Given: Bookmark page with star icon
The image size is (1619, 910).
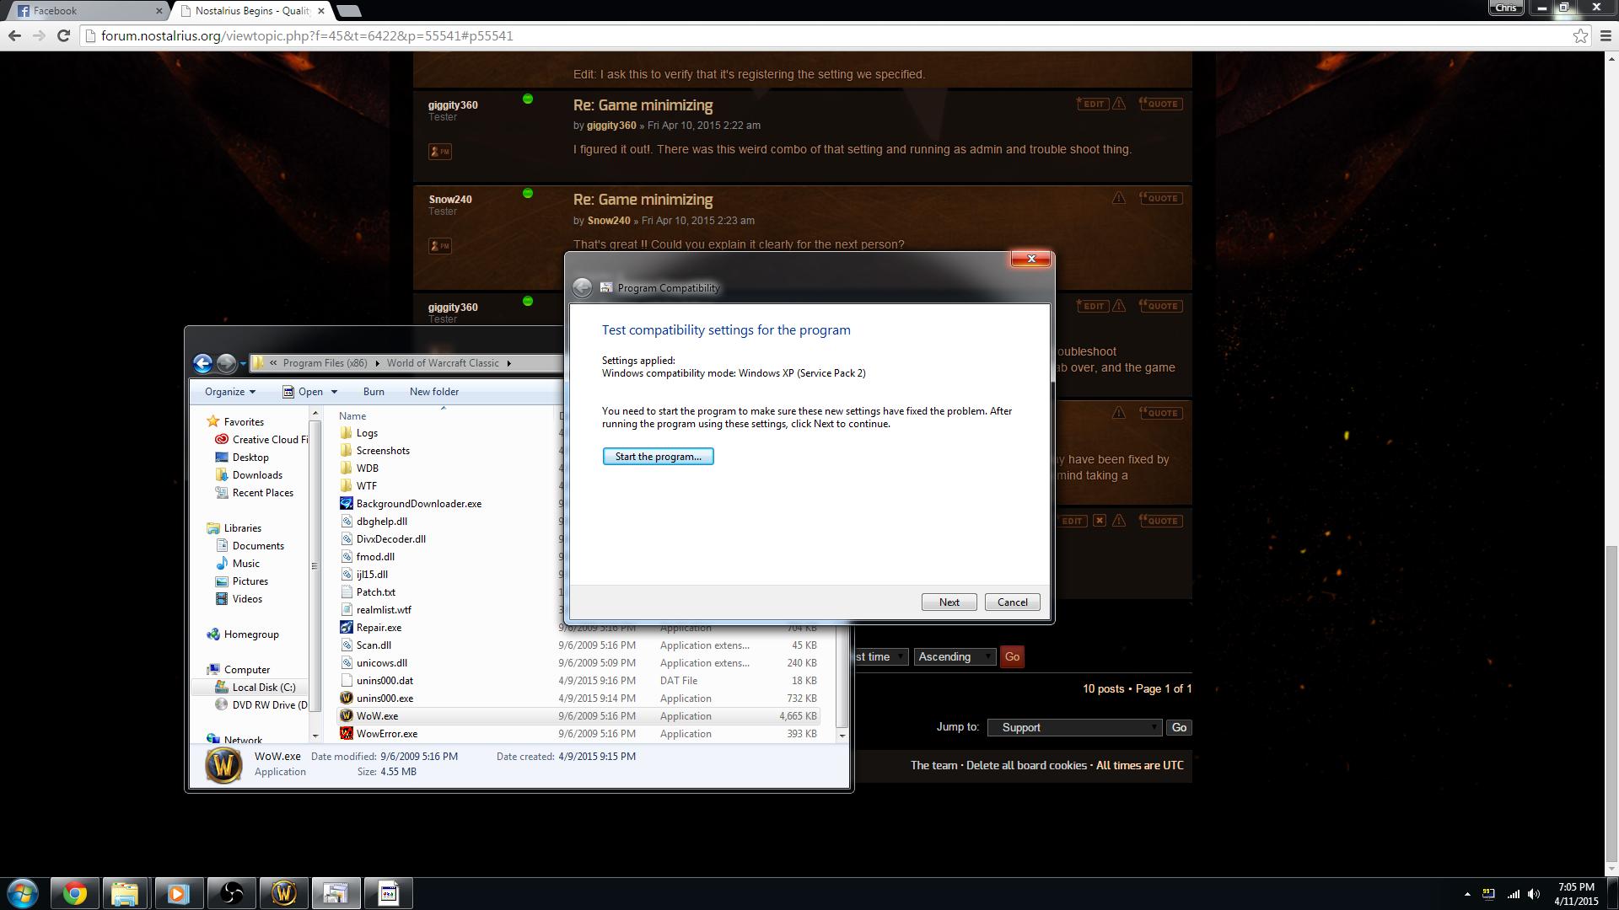Looking at the screenshot, I should [x=1580, y=36].
